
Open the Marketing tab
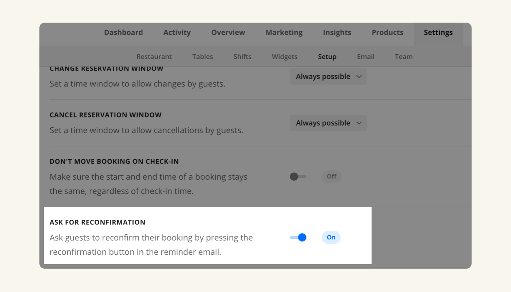click(x=284, y=32)
